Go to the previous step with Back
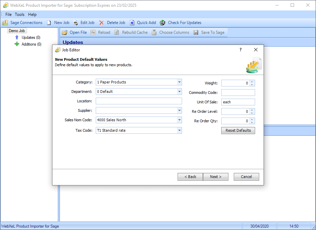Image resolution: width=316 pixels, height=230 pixels. click(190, 177)
